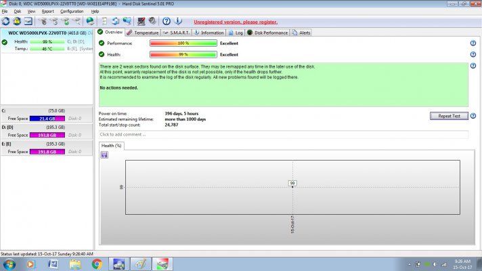Click the Performance 100 % bar

tap(183, 43)
